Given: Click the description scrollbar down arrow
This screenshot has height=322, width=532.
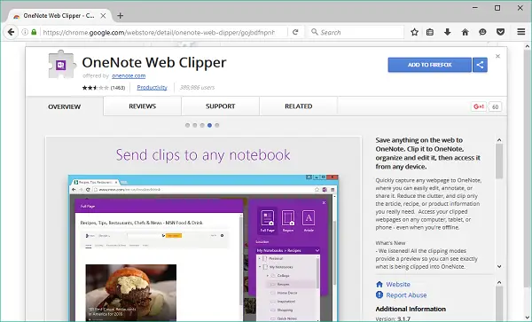Looking at the screenshot, I should [x=499, y=266].
